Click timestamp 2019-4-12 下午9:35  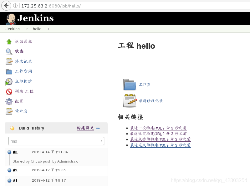click(x=48, y=170)
